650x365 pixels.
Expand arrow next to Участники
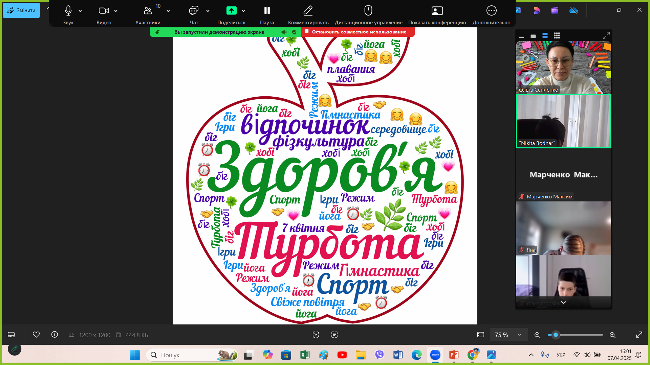click(x=168, y=11)
